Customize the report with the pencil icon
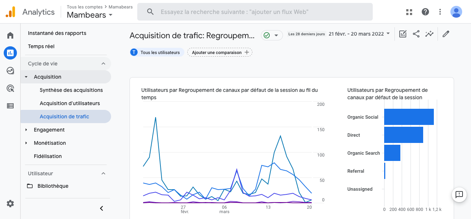 tap(446, 33)
